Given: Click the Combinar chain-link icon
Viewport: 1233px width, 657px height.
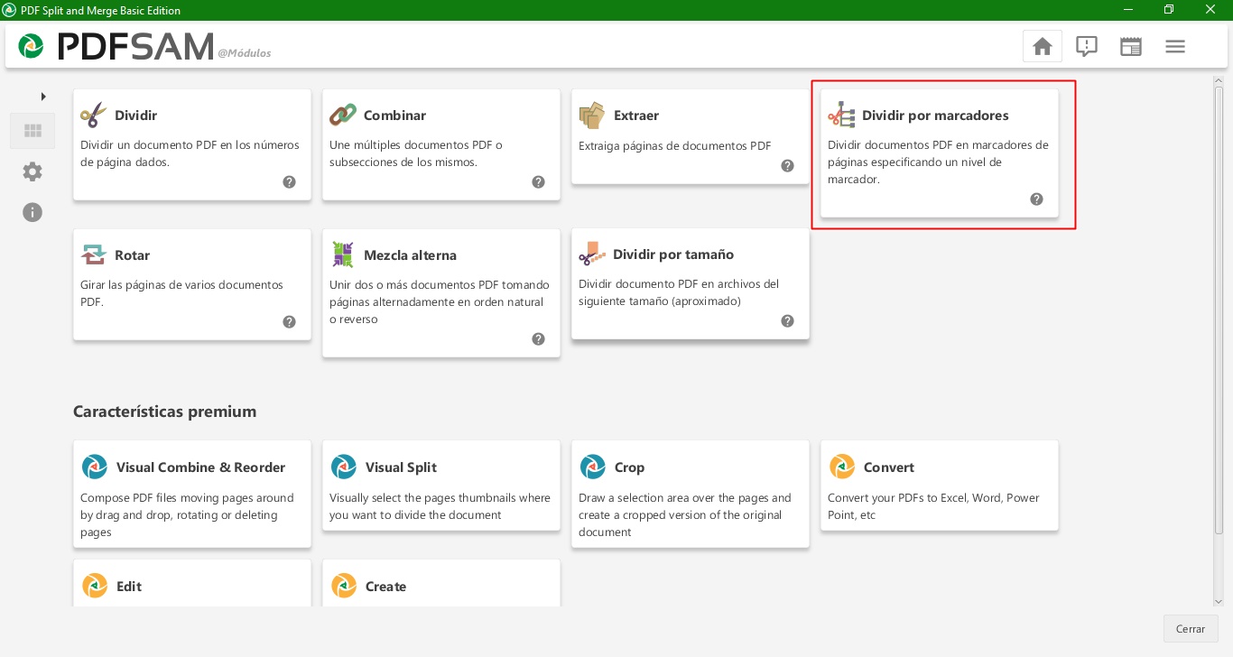Looking at the screenshot, I should coord(342,115).
